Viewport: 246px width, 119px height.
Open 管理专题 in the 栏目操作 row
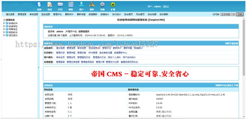point(71,53)
